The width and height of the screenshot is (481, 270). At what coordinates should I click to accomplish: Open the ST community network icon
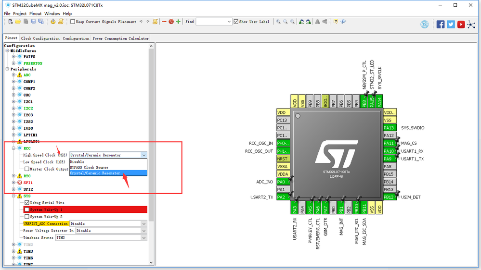pyautogui.click(x=471, y=25)
